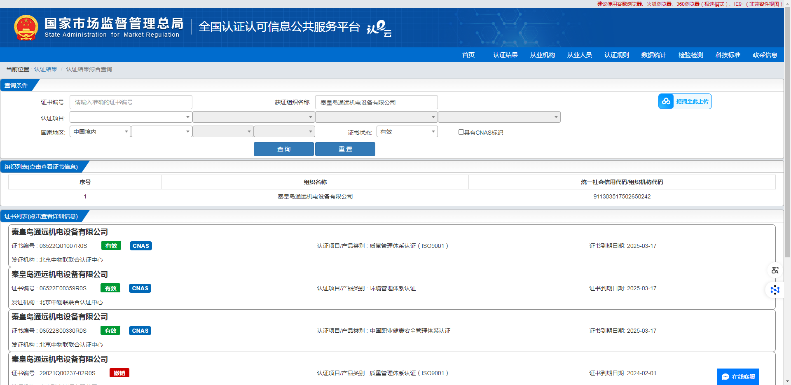This screenshot has height=385, width=791.
Task: Open certificate 06522E00359R0S details
Action: pyautogui.click(x=392, y=288)
